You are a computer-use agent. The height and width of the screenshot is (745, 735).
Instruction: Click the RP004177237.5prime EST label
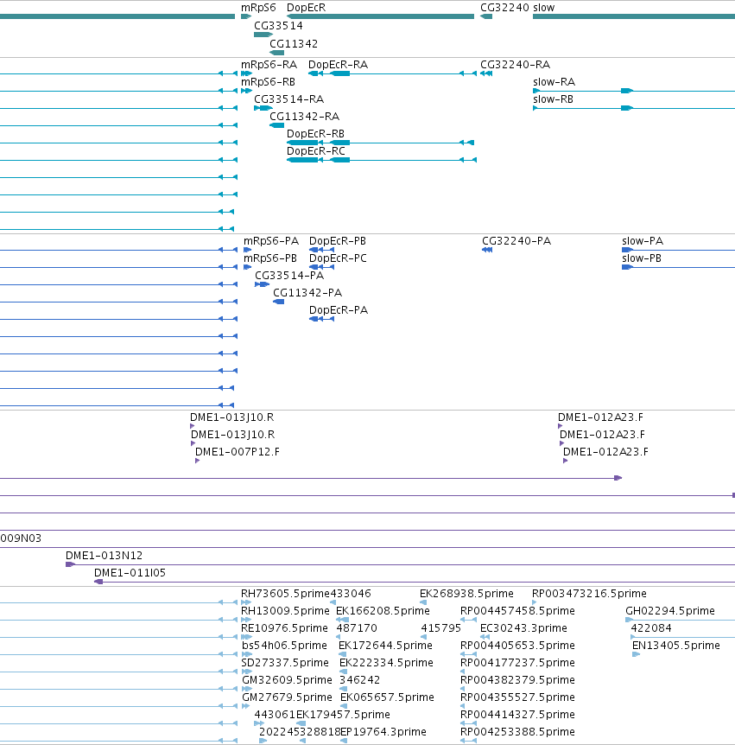517,662
